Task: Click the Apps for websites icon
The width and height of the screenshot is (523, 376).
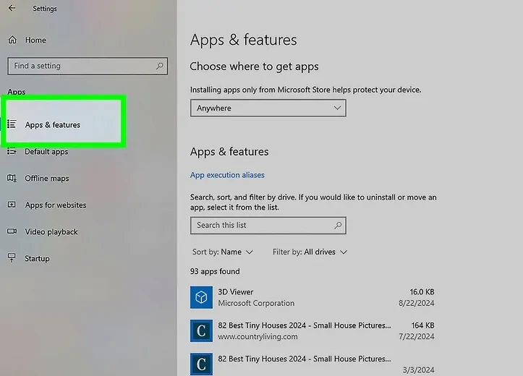Action: point(12,205)
